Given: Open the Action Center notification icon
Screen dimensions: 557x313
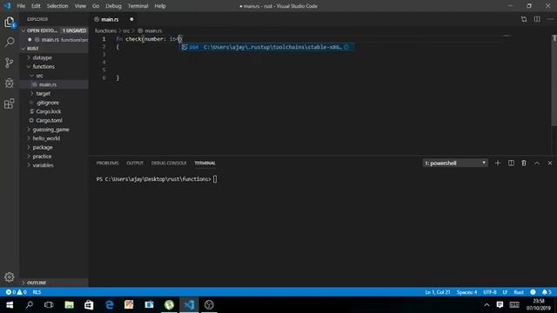Looking at the screenshot, I should click(x=500, y=305).
